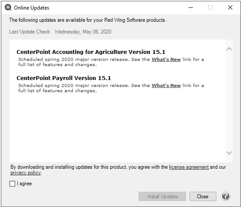The height and width of the screenshot is (207, 242).
Task: Click the scroll down arrow in updates list
Action: [229, 153]
